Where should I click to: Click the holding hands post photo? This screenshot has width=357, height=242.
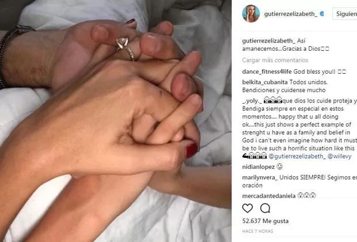[x=116, y=121]
